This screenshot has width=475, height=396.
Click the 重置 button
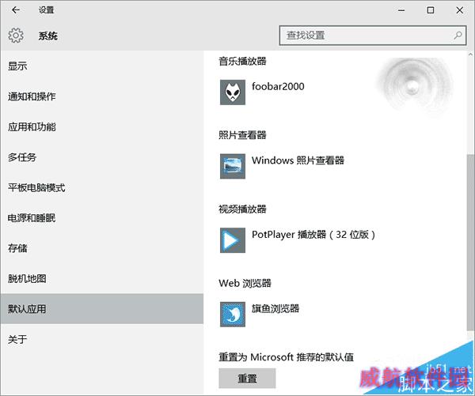[x=247, y=378]
